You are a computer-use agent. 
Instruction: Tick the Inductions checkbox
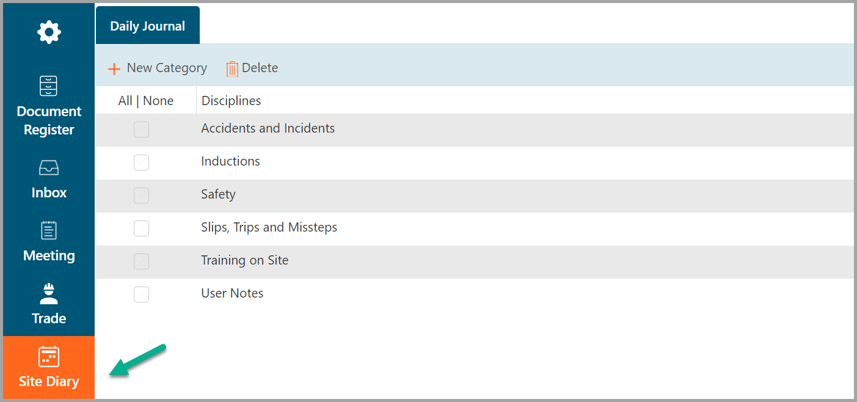(x=141, y=163)
